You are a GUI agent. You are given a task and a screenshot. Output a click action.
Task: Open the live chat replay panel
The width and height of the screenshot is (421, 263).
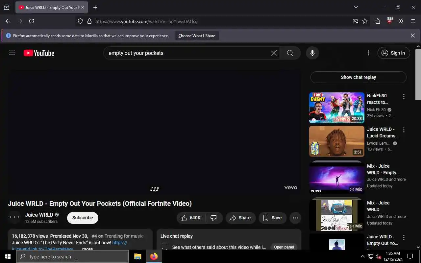284,247
